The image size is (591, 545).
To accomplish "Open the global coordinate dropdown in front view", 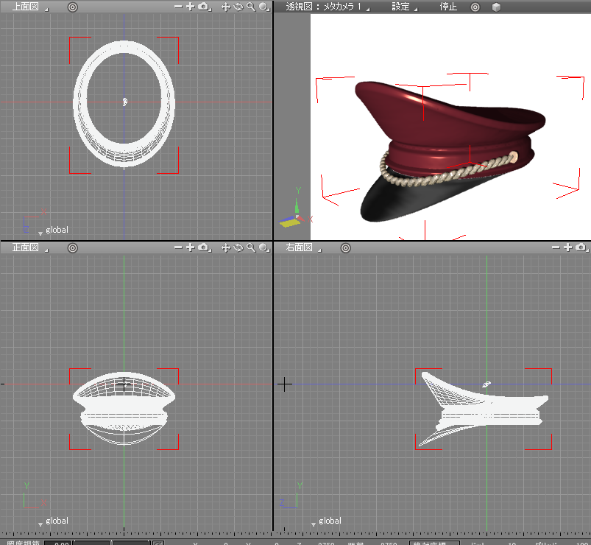I will [x=53, y=521].
